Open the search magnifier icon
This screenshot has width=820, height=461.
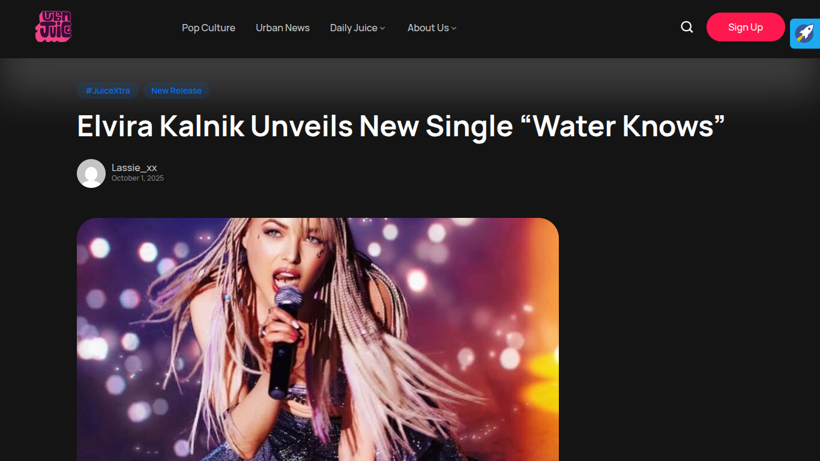687,27
